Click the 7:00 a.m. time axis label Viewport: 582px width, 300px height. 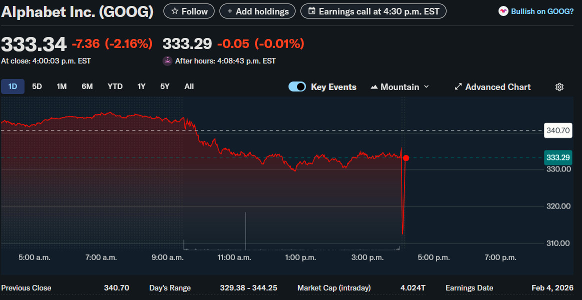tap(101, 257)
